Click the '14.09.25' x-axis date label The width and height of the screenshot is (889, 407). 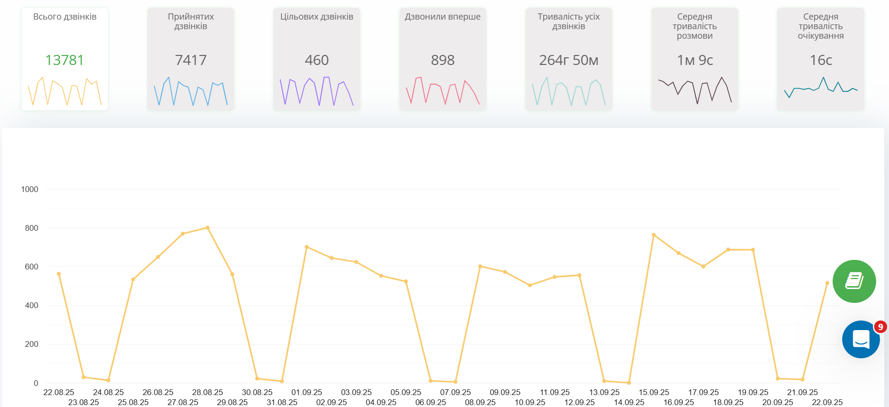[x=629, y=402]
